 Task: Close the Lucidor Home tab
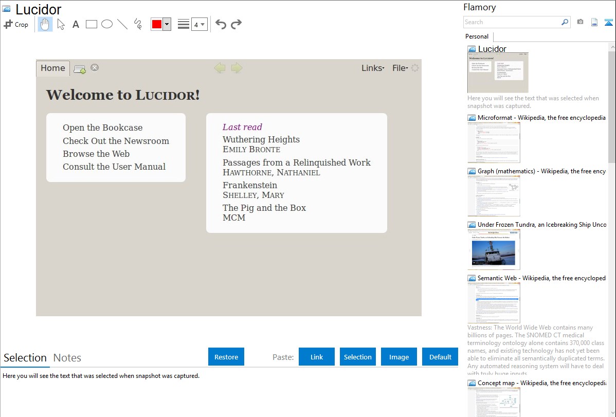[95, 67]
